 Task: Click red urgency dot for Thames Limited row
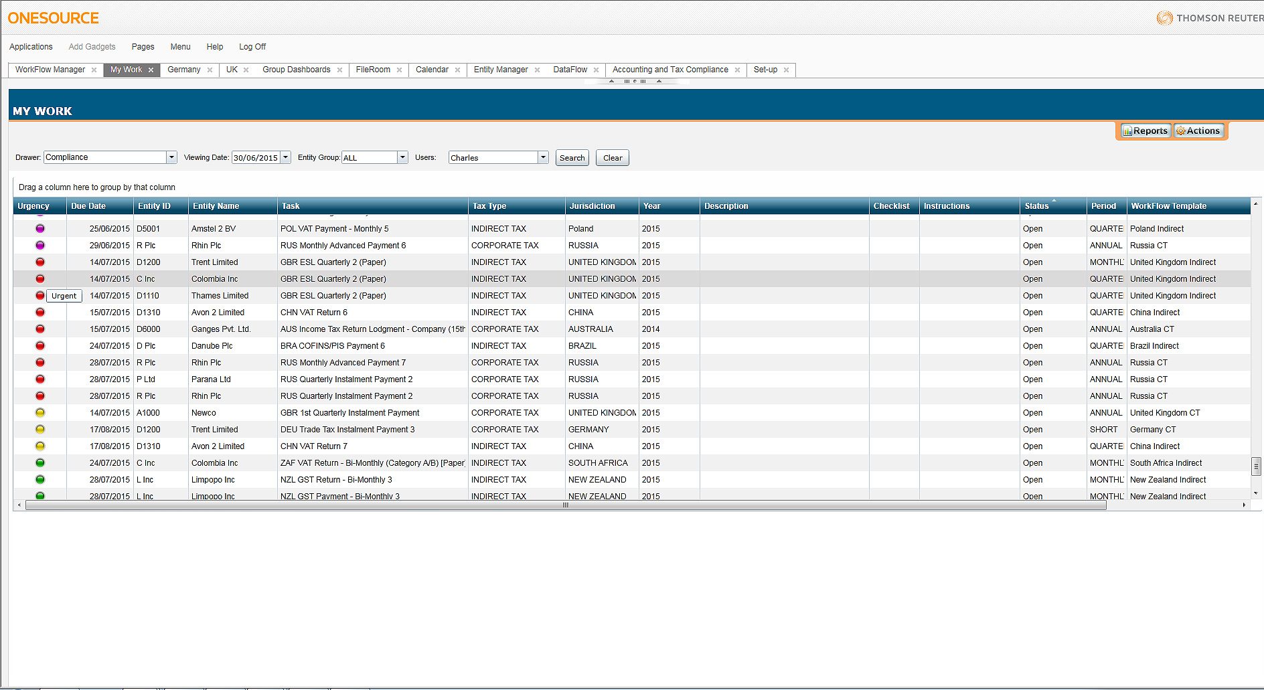pos(40,296)
